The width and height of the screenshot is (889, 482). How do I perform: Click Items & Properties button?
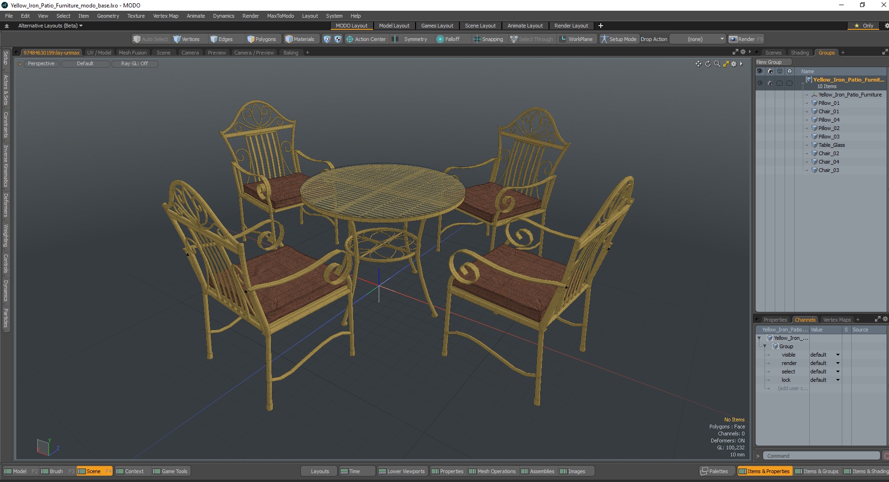pos(764,471)
